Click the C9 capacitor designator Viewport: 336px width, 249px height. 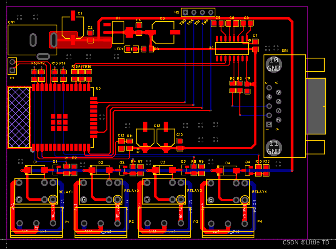pos(247,78)
